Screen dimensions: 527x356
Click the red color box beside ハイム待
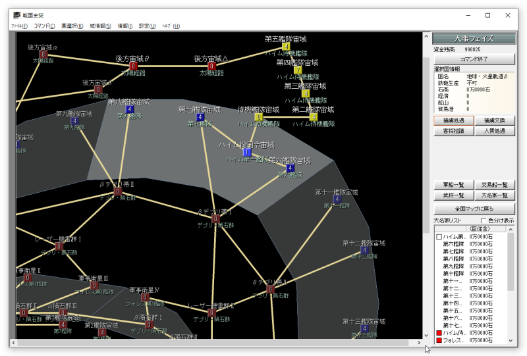[x=439, y=333]
